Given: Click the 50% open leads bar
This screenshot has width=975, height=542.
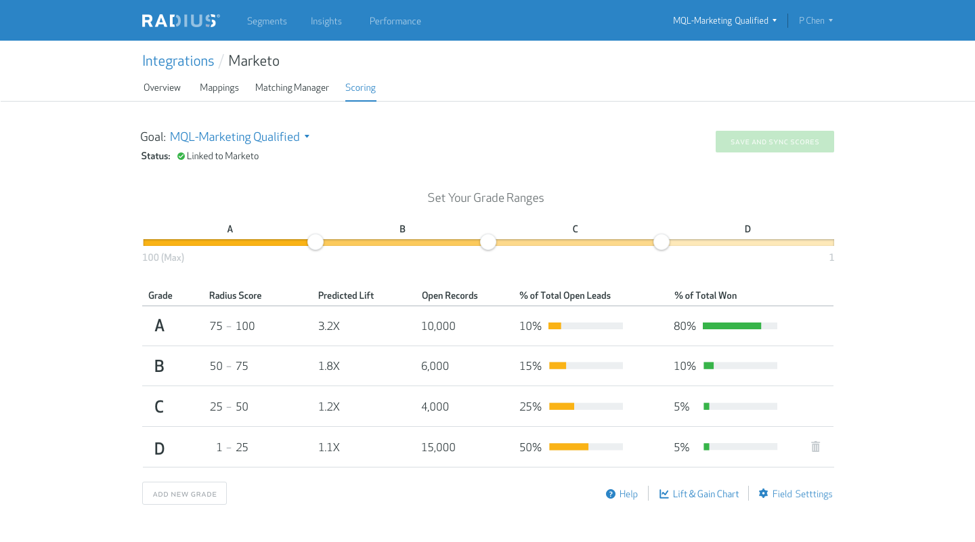Looking at the screenshot, I should coord(586,447).
